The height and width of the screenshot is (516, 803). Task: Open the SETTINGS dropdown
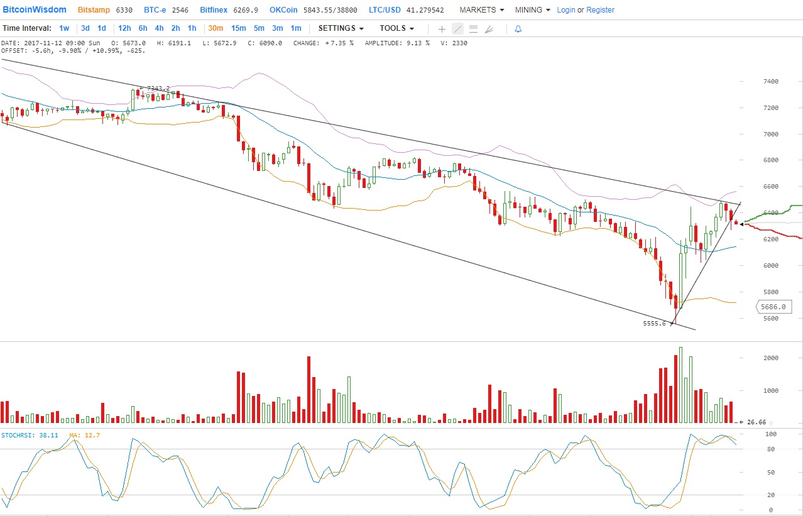point(341,28)
